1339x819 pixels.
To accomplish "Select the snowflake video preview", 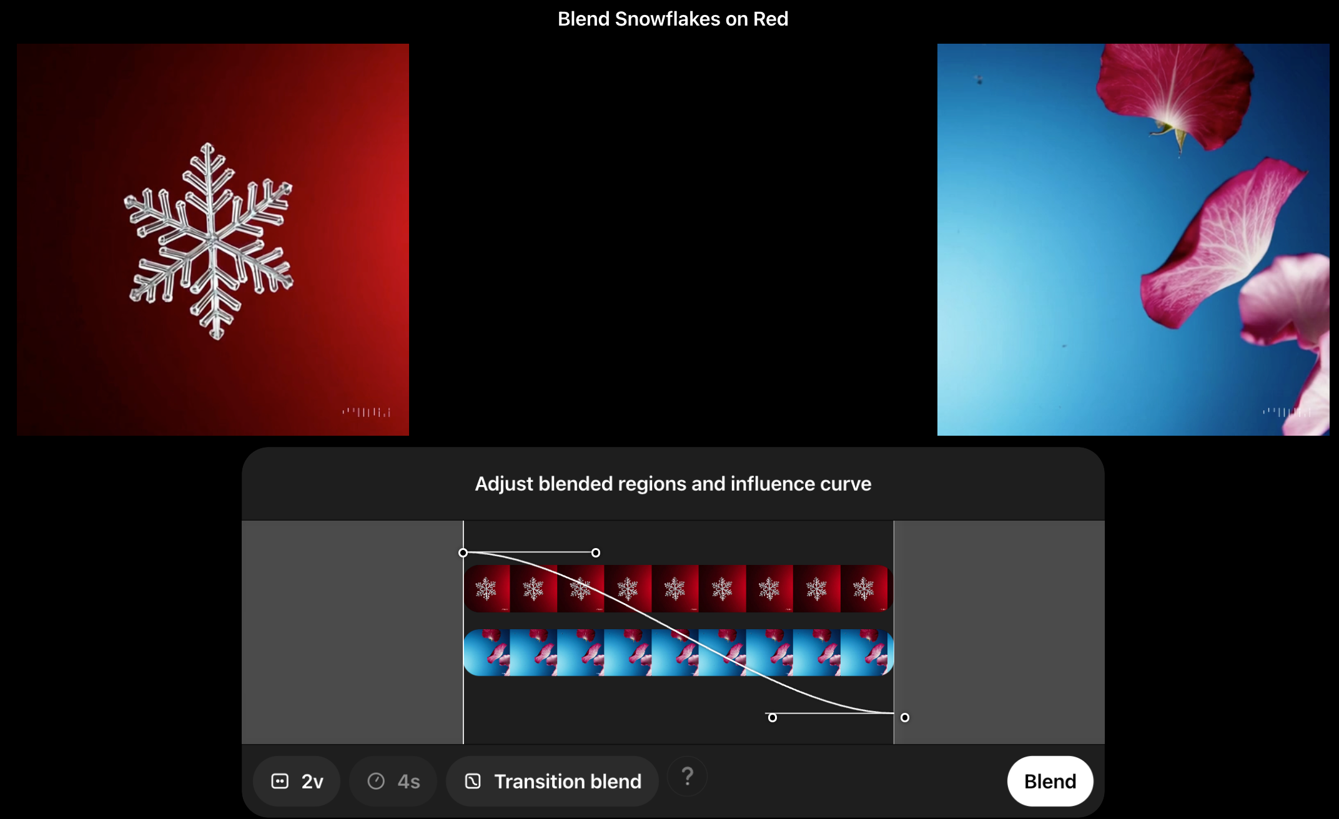I will [x=213, y=239].
